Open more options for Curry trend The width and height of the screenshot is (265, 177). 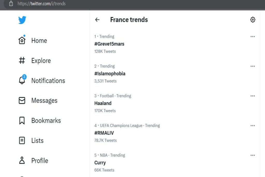[x=253, y=155]
